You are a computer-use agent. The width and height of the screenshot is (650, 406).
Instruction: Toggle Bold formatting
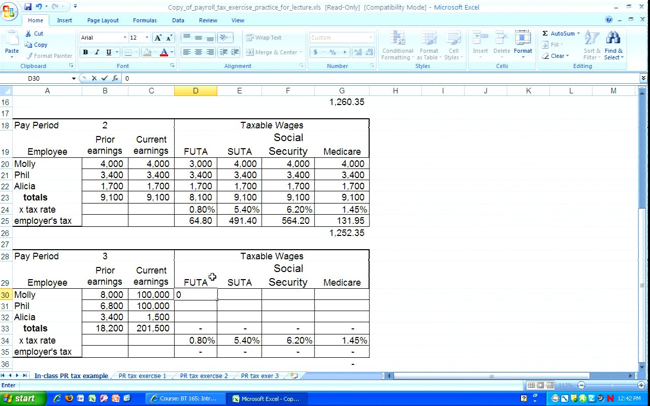click(x=85, y=52)
